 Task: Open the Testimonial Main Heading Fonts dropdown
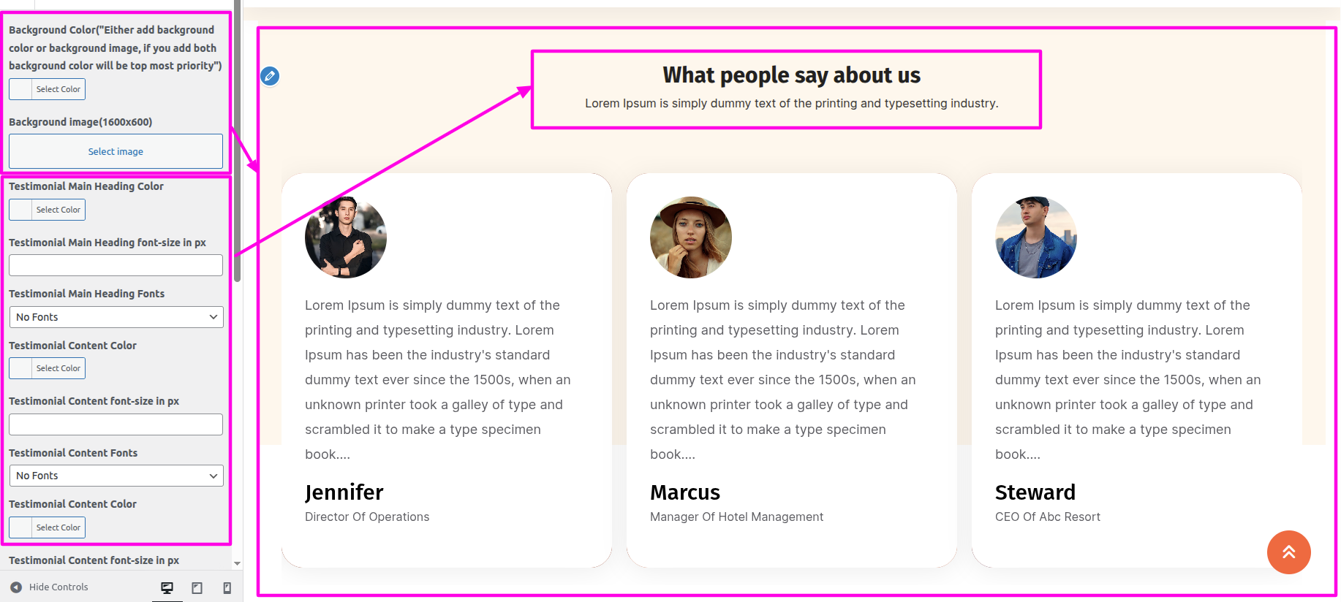[x=116, y=317]
